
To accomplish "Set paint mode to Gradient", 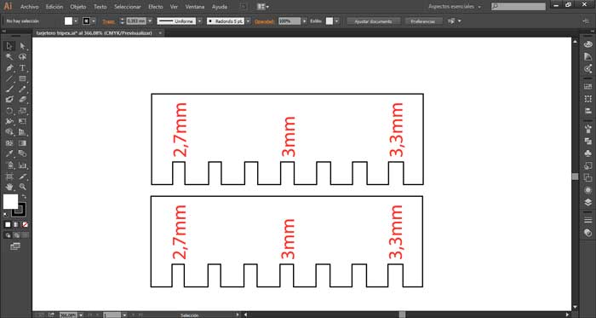I will pyautogui.click(x=16, y=225).
